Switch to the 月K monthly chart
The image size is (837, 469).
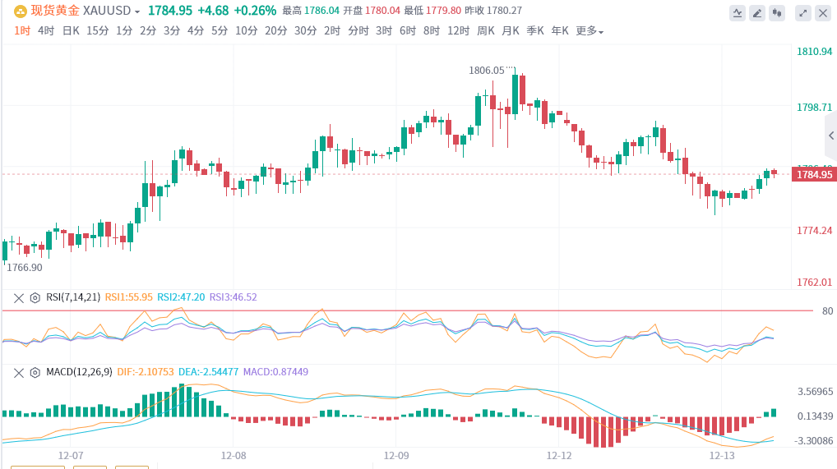pyautogui.click(x=511, y=31)
